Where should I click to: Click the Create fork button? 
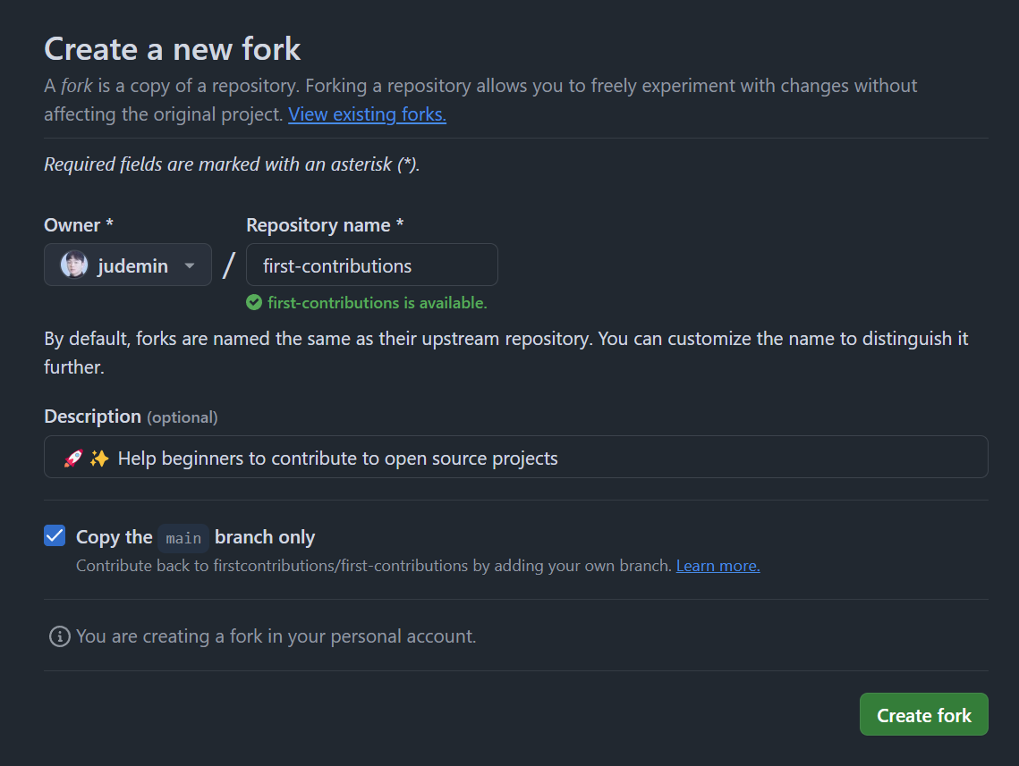click(923, 714)
